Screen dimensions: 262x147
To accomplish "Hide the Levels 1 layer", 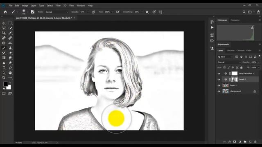I will (x=219, y=80).
